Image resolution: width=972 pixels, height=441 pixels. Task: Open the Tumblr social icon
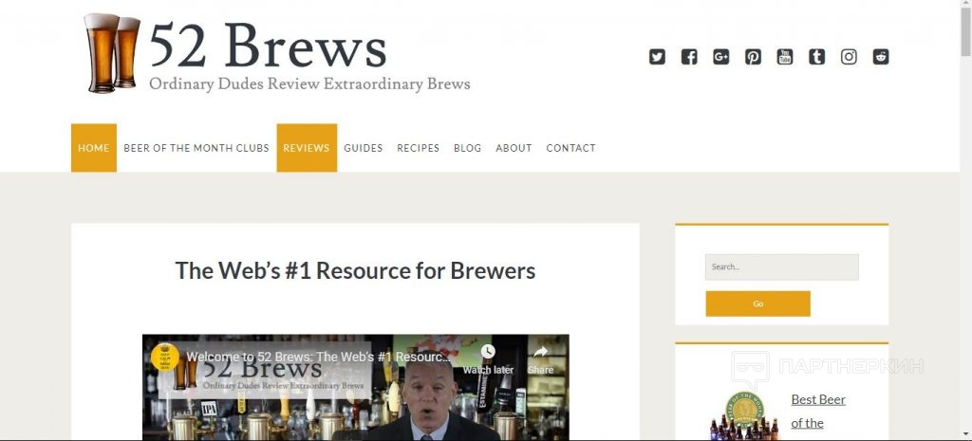[x=817, y=57]
